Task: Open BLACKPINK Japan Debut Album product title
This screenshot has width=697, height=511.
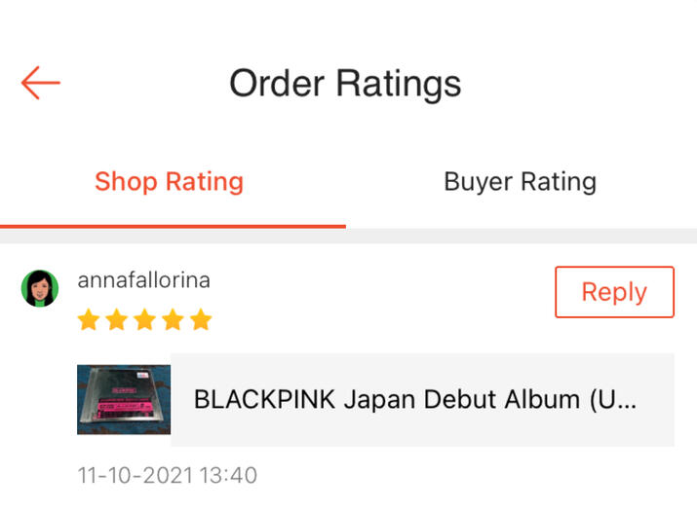Action: tap(414, 400)
